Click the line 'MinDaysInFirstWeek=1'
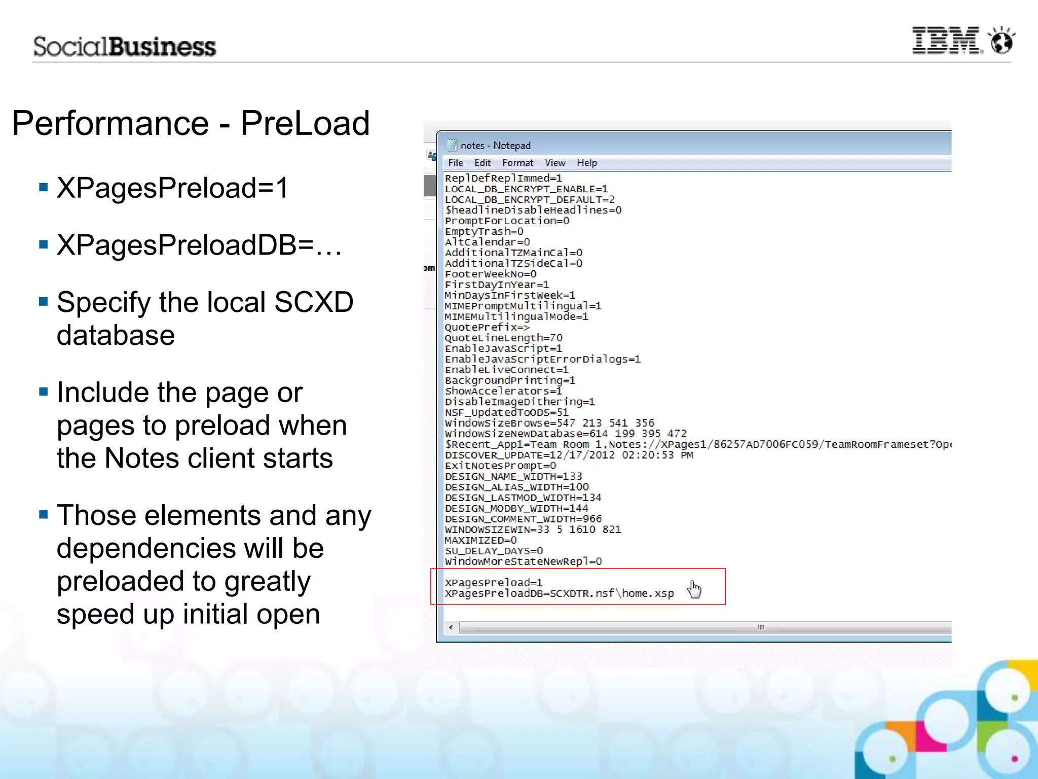The width and height of the screenshot is (1038, 779). pyautogui.click(x=510, y=295)
